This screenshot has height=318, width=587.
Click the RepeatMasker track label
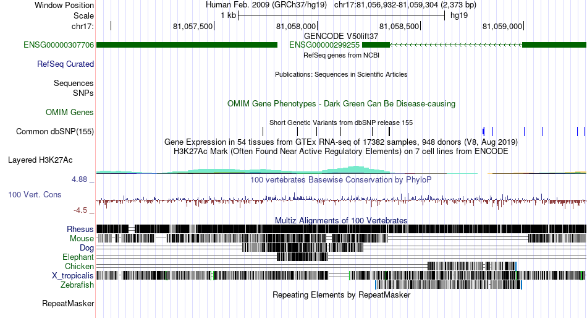click(x=68, y=303)
